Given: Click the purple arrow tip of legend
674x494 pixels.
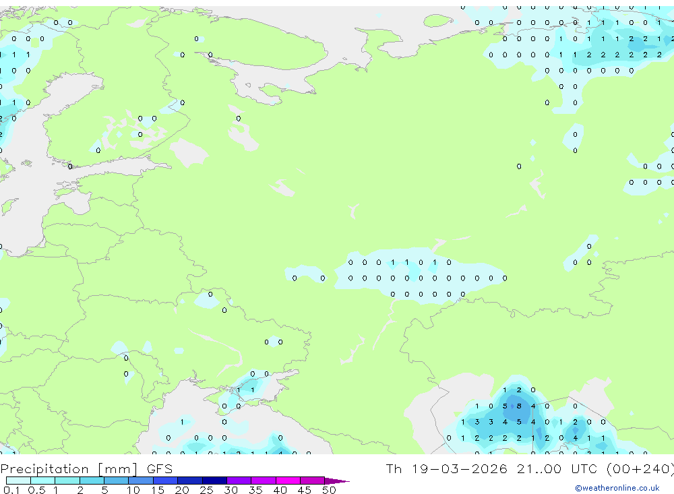Looking at the screenshot, I should coord(337,481).
